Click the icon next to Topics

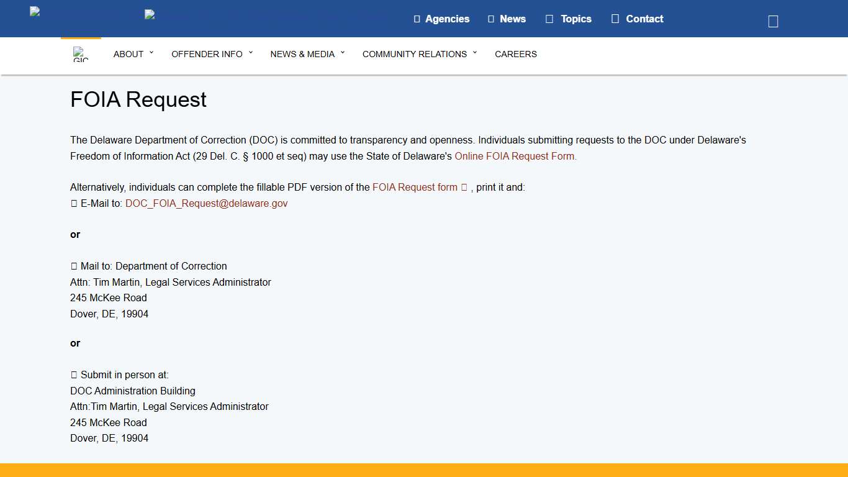click(x=549, y=19)
